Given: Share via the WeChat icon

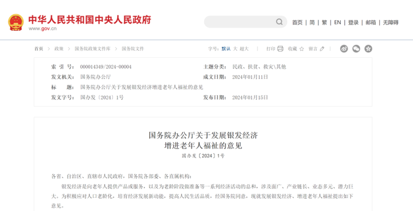Looking at the screenshot, I should (356, 49).
